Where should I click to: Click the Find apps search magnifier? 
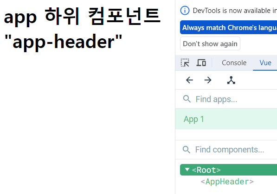[187, 99]
